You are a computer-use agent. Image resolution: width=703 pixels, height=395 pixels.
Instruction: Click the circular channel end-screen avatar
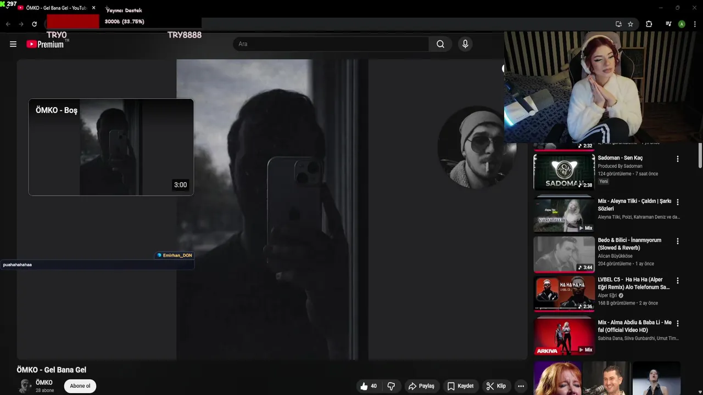tap(477, 147)
